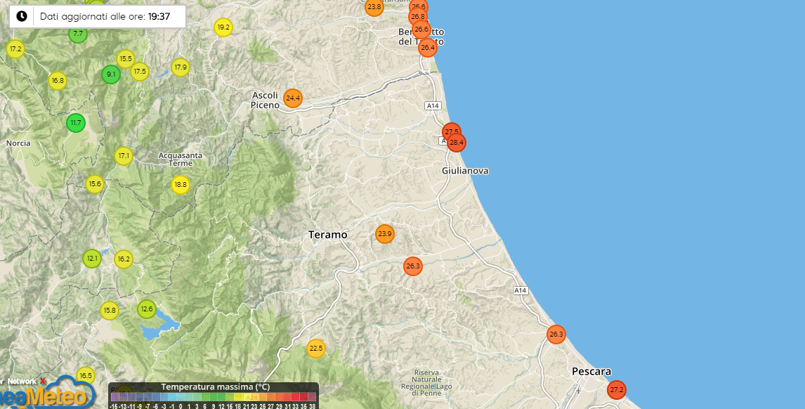Close the network banner with red X

pyautogui.click(x=42, y=381)
